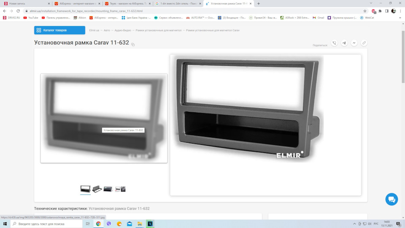Image resolution: width=405 pixels, height=228 pixels.
Task: Select the second angled-view thumbnail
Action: pos(97,189)
